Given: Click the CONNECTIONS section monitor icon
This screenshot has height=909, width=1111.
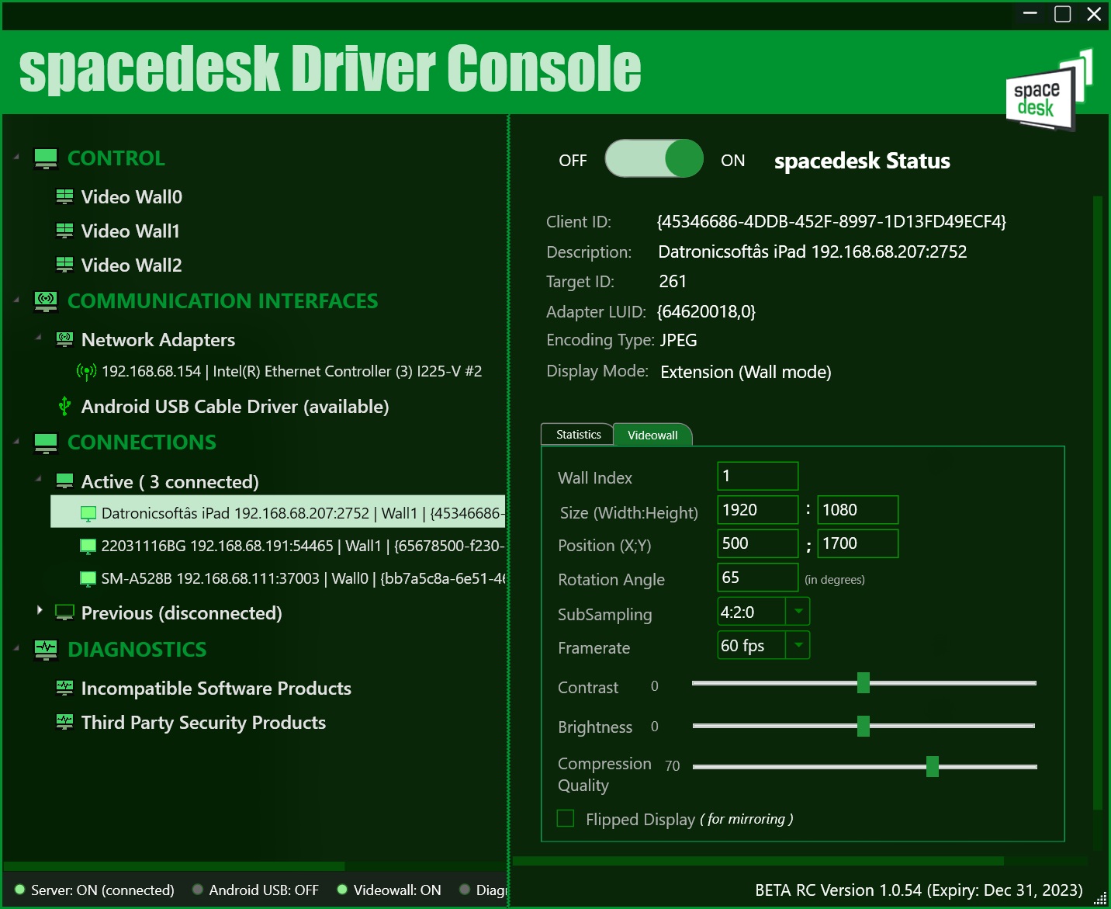Looking at the screenshot, I should point(46,442).
